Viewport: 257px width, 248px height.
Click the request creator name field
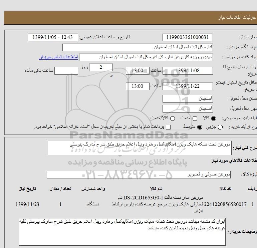146,57
